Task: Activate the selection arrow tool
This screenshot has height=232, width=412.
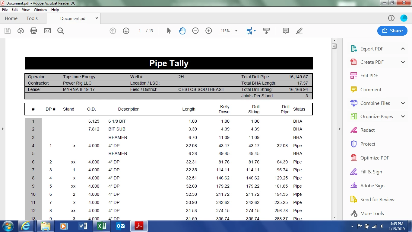Action: 169,31
